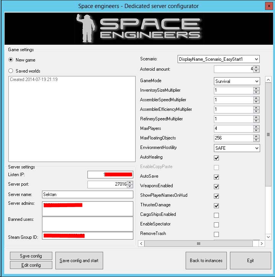
Task: Check the EnableSpectator checkbox
Action: point(216,225)
